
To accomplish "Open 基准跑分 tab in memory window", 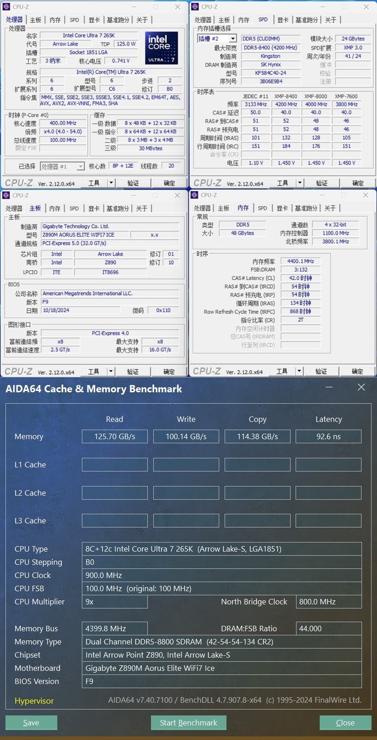I will click(x=306, y=208).
